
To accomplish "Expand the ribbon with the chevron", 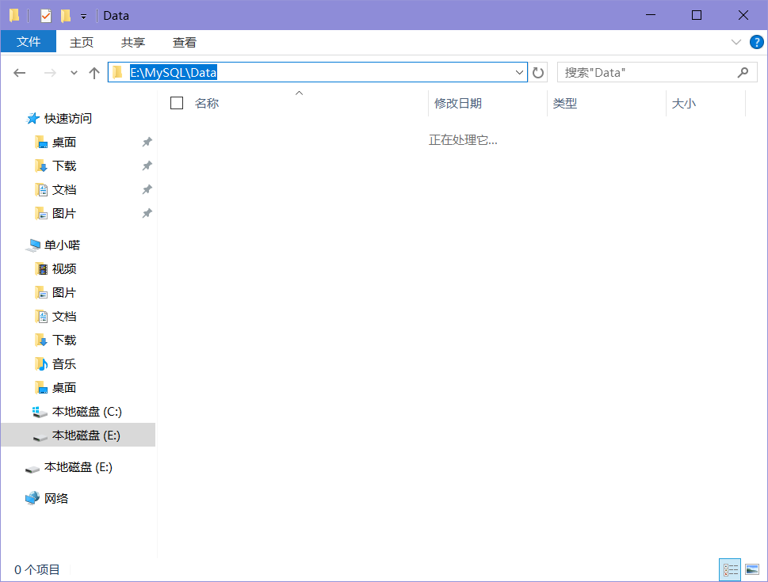I will (x=736, y=42).
